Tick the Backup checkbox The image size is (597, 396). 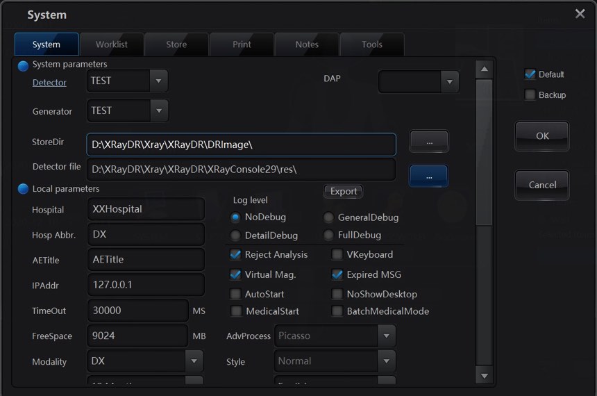click(x=530, y=94)
